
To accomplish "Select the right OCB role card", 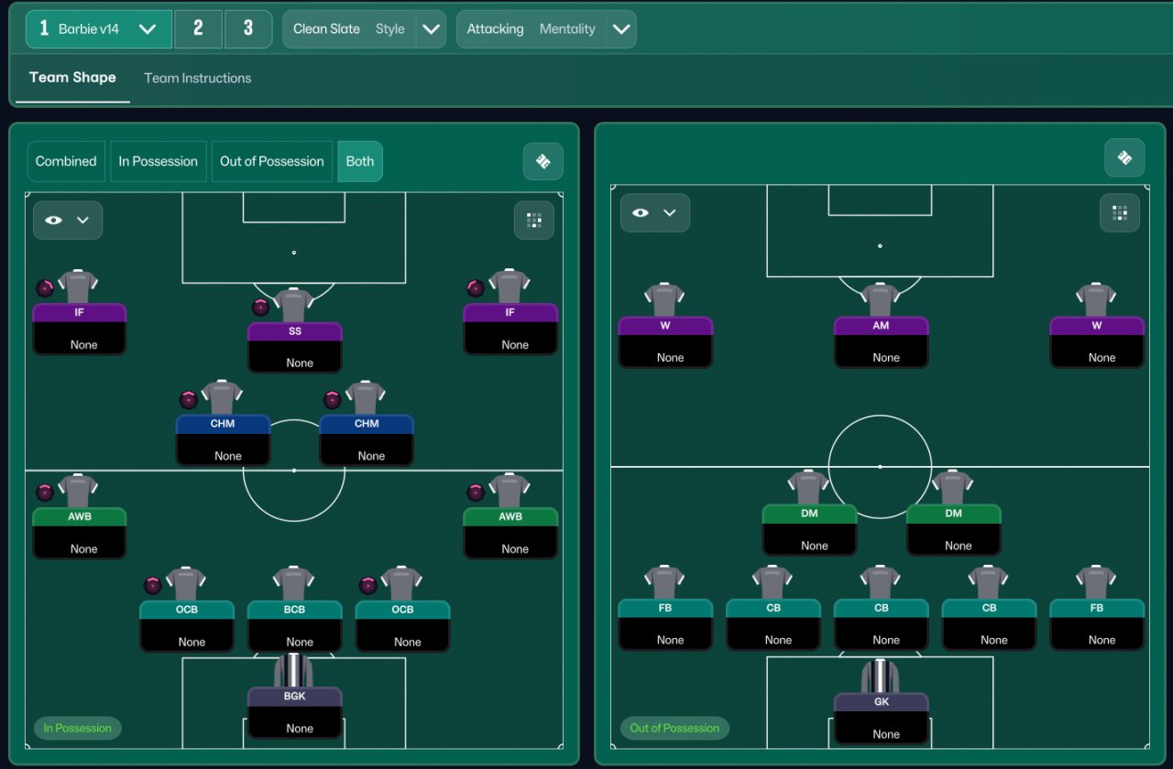I will click(x=402, y=626).
